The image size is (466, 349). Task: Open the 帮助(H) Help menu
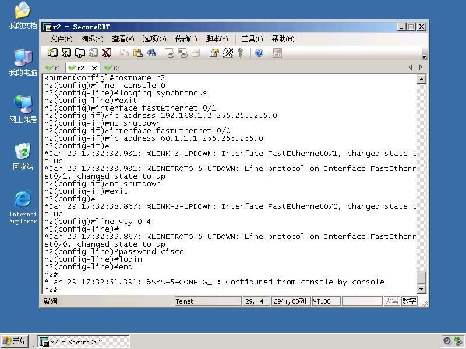click(283, 39)
